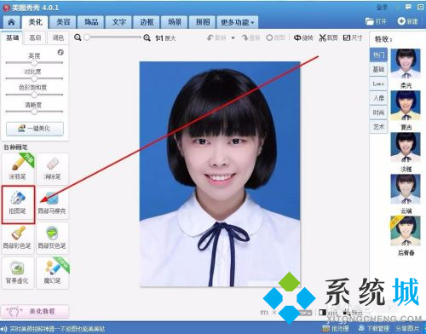Image resolution: width=426 pixels, height=334 pixels.
Task: Click the zoom out magnifier icon
Action: (x=78, y=37)
